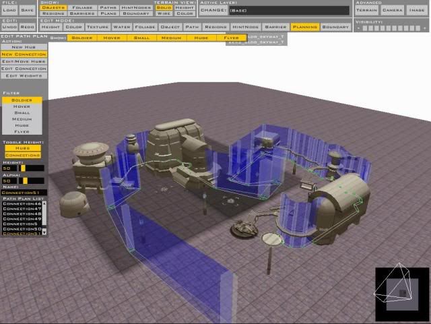Choose the Edit Connection action

pos(24,69)
